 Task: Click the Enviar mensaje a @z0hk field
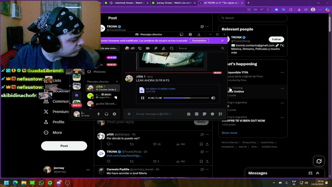(158, 114)
